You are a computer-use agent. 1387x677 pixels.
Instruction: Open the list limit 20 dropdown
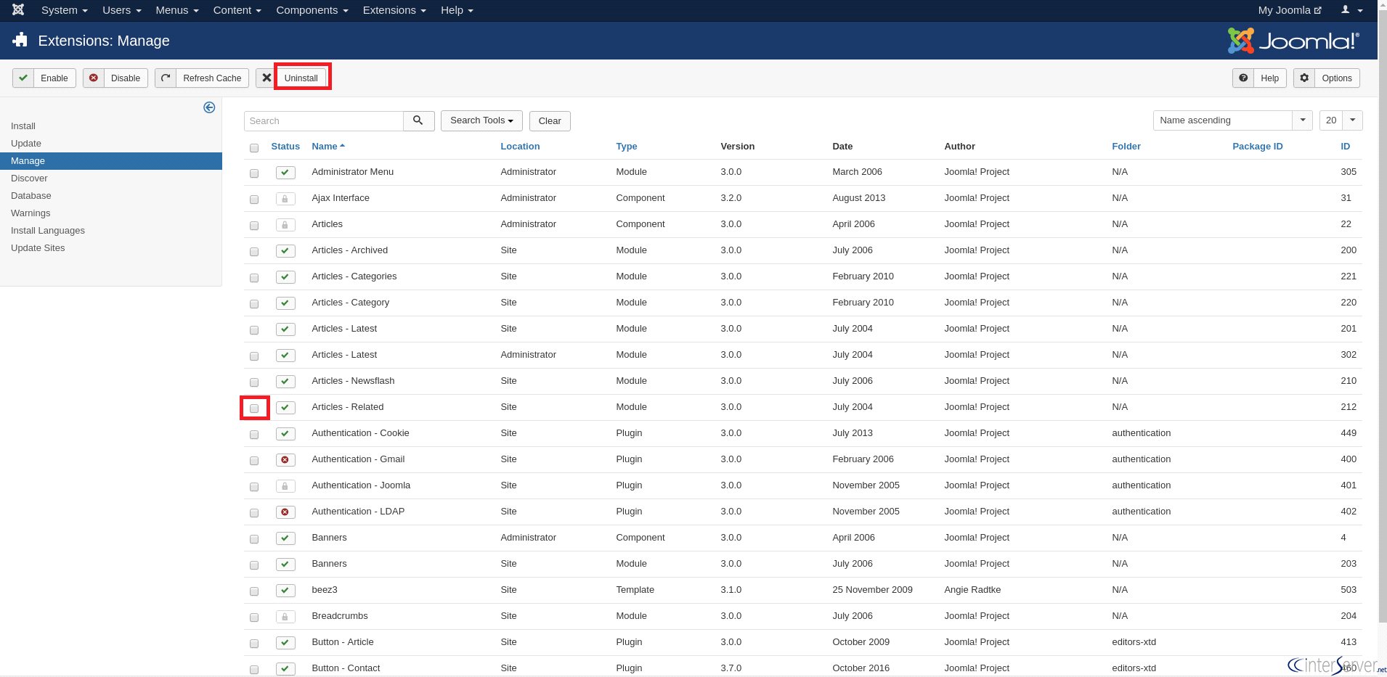(x=1341, y=120)
